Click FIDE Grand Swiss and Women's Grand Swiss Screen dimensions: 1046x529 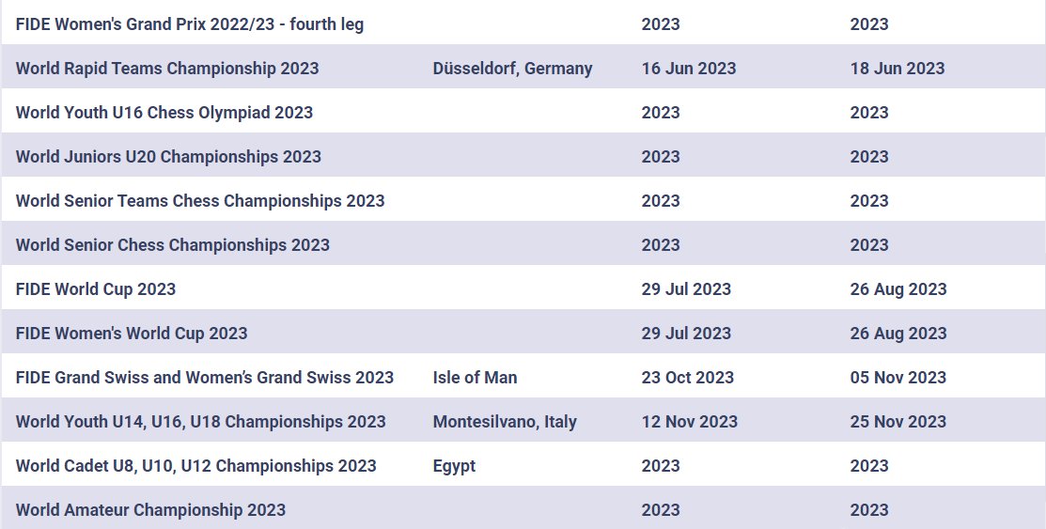205,378
